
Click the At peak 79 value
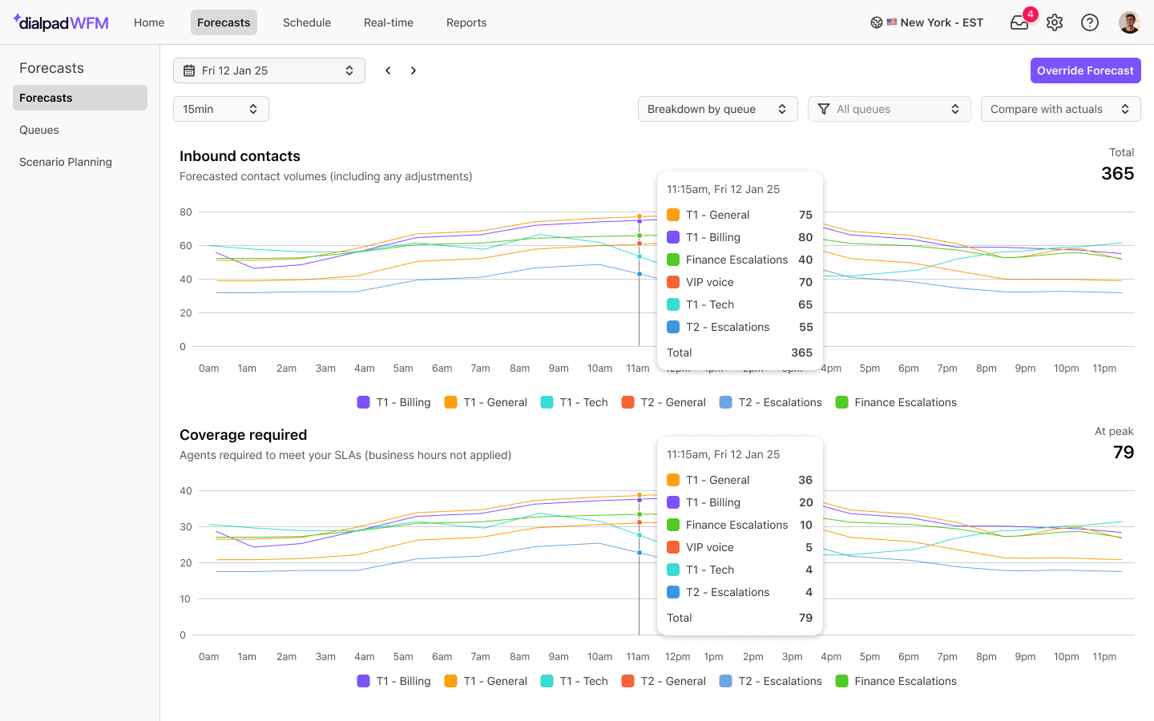tap(1124, 453)
